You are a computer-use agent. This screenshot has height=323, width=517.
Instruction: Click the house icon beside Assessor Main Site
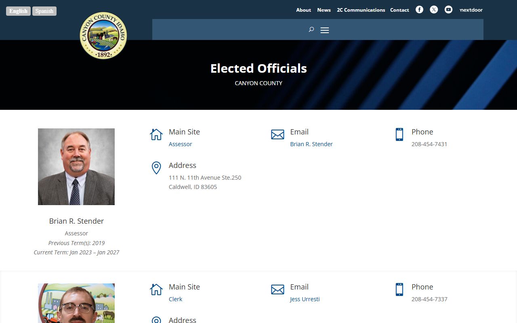tap(156, 134)
